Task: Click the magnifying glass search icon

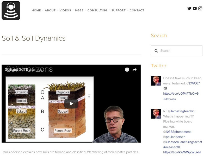Action: click(156, 51)
